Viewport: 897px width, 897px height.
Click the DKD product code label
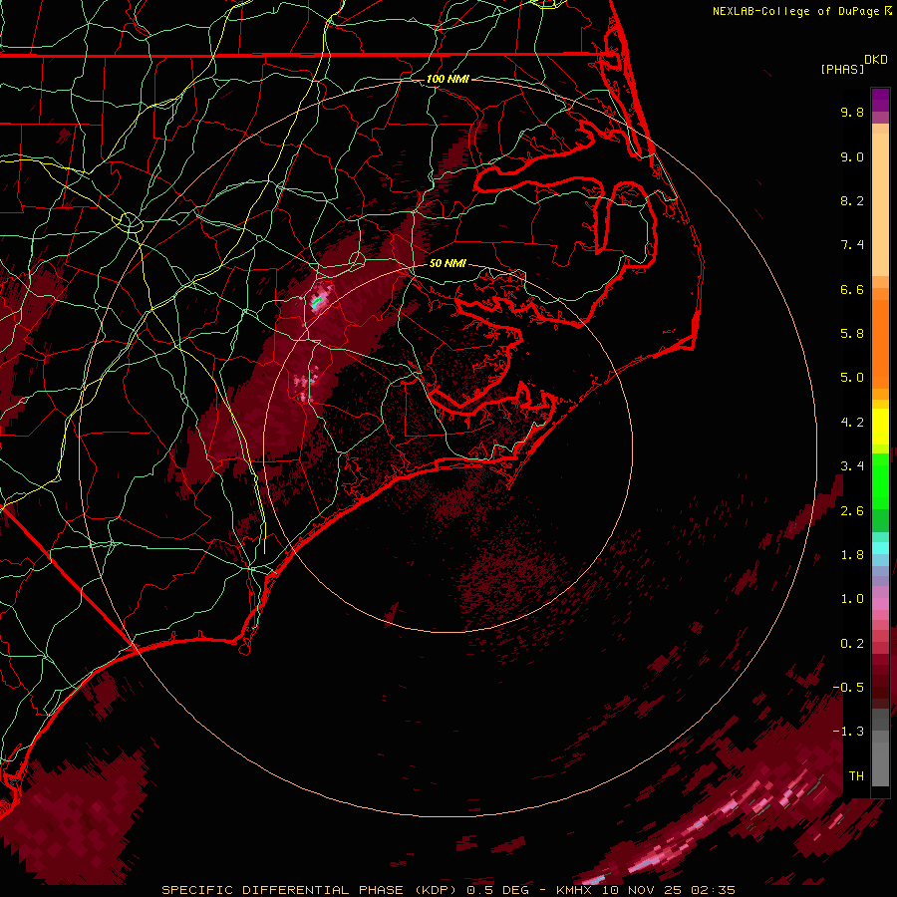876,60
